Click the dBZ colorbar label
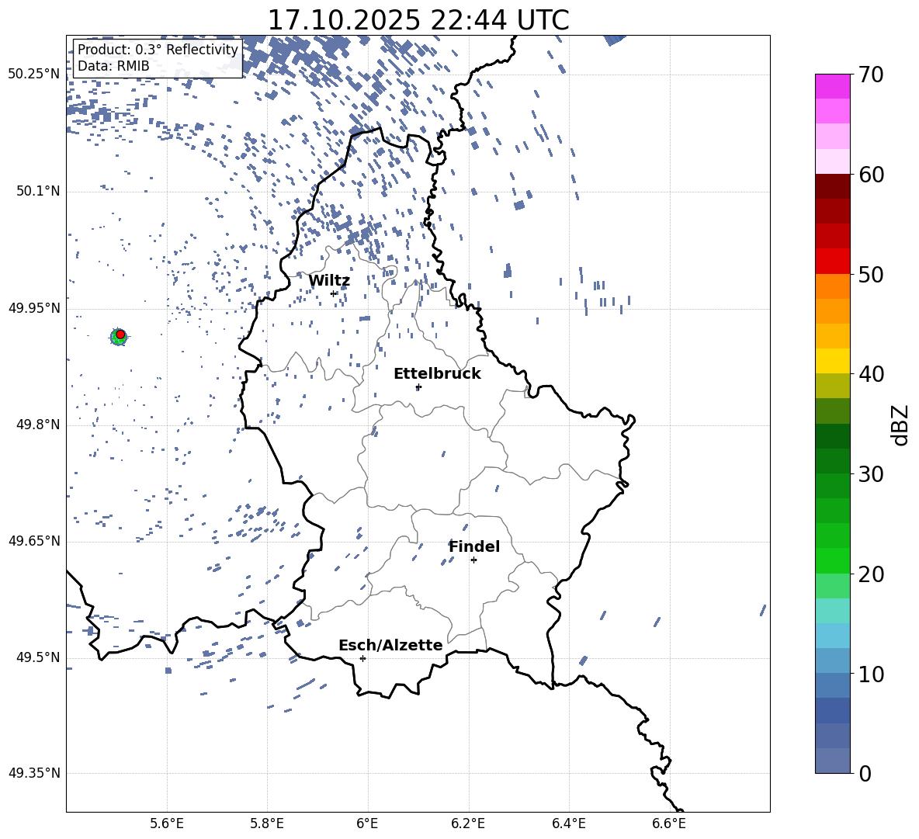This screenshot has width=919, height=839. click(900, 425)
